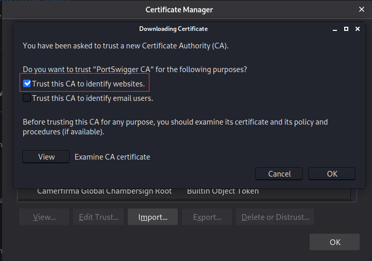Click the Export... button
This screenshot has width=372, height=261.
pos(207,217)
